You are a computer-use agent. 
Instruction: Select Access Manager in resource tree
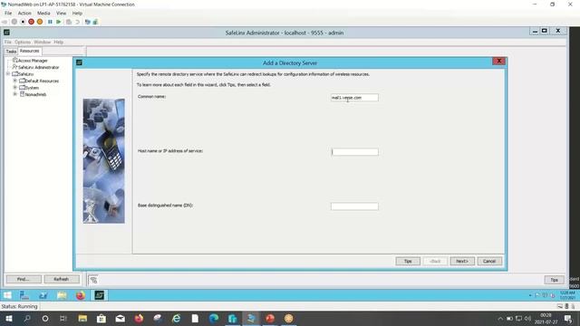tap(30, 61)
